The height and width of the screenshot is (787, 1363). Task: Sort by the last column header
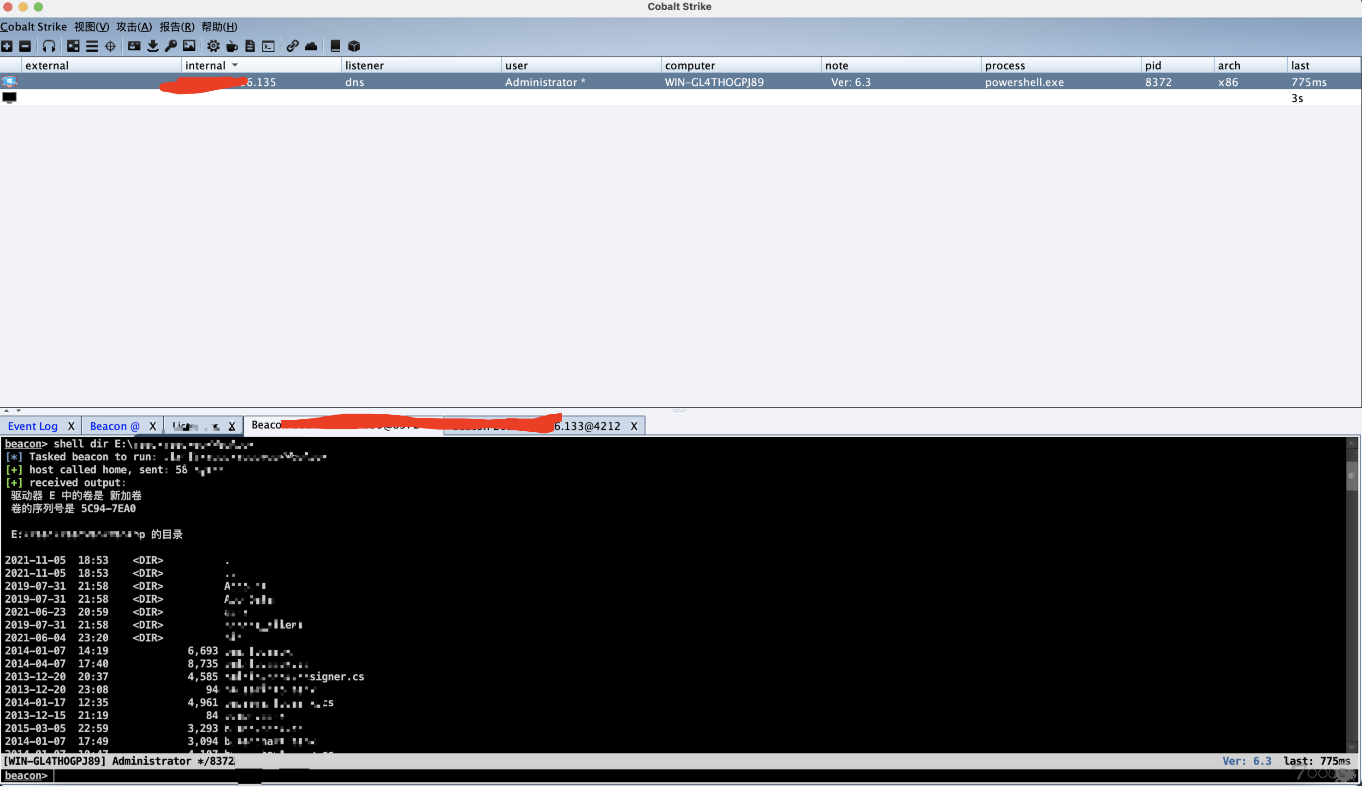coord(1324,65)
